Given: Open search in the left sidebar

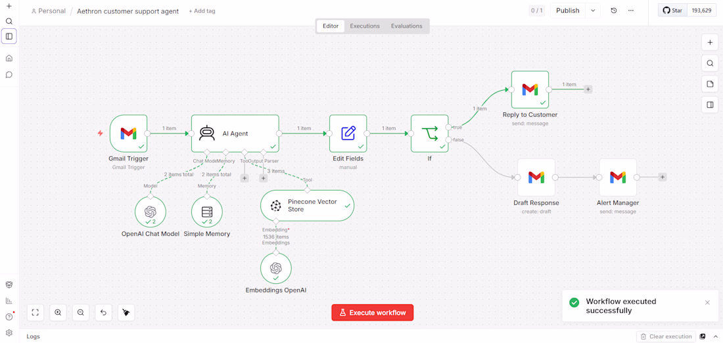Looking at the screenshot, I should pos(9,21).
